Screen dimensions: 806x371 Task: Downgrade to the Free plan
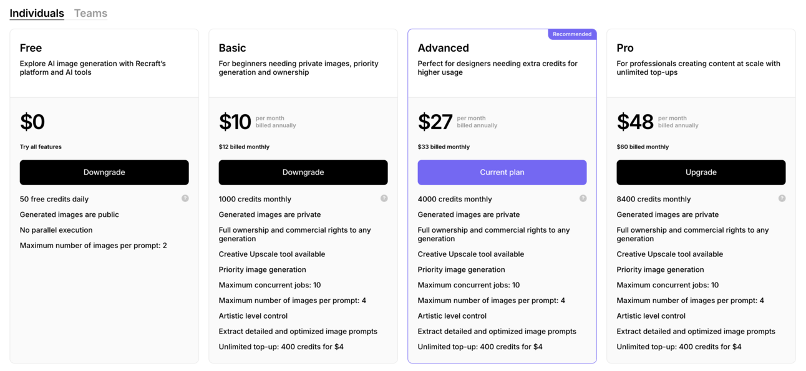(x=104, y=172)
